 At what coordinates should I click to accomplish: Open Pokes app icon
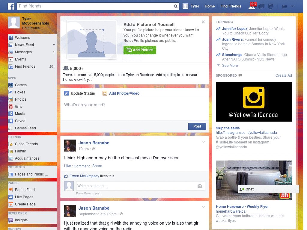coord(11,92)
